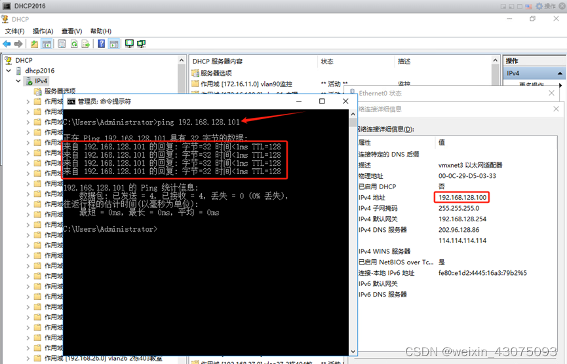Select the IPv4 address value 192.168.128.100
The width and height of the screenshot is (567, 364).
point(462,197)
